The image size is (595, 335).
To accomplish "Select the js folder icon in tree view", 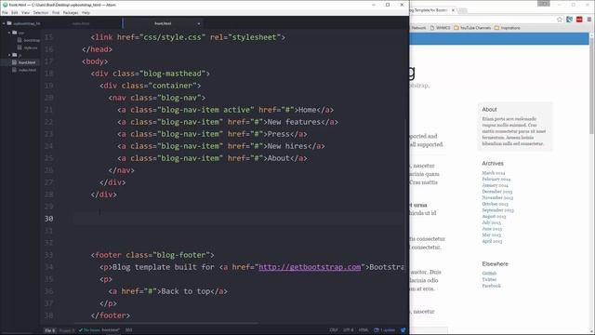I will pos(15,55).
